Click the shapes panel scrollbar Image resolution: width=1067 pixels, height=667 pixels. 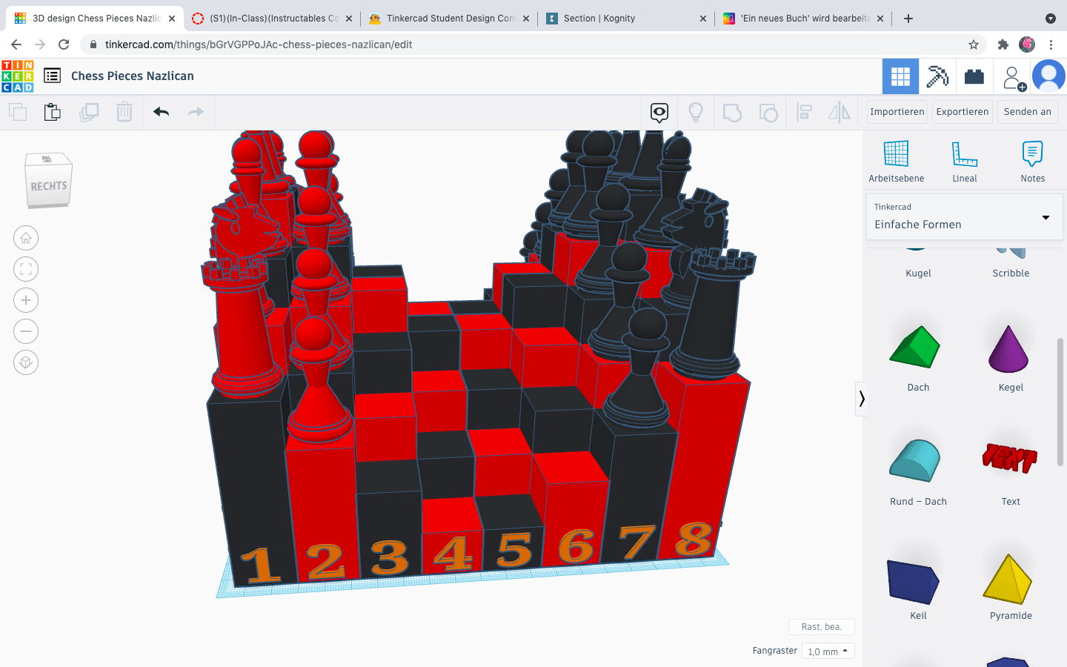[x=1060, y=402]
